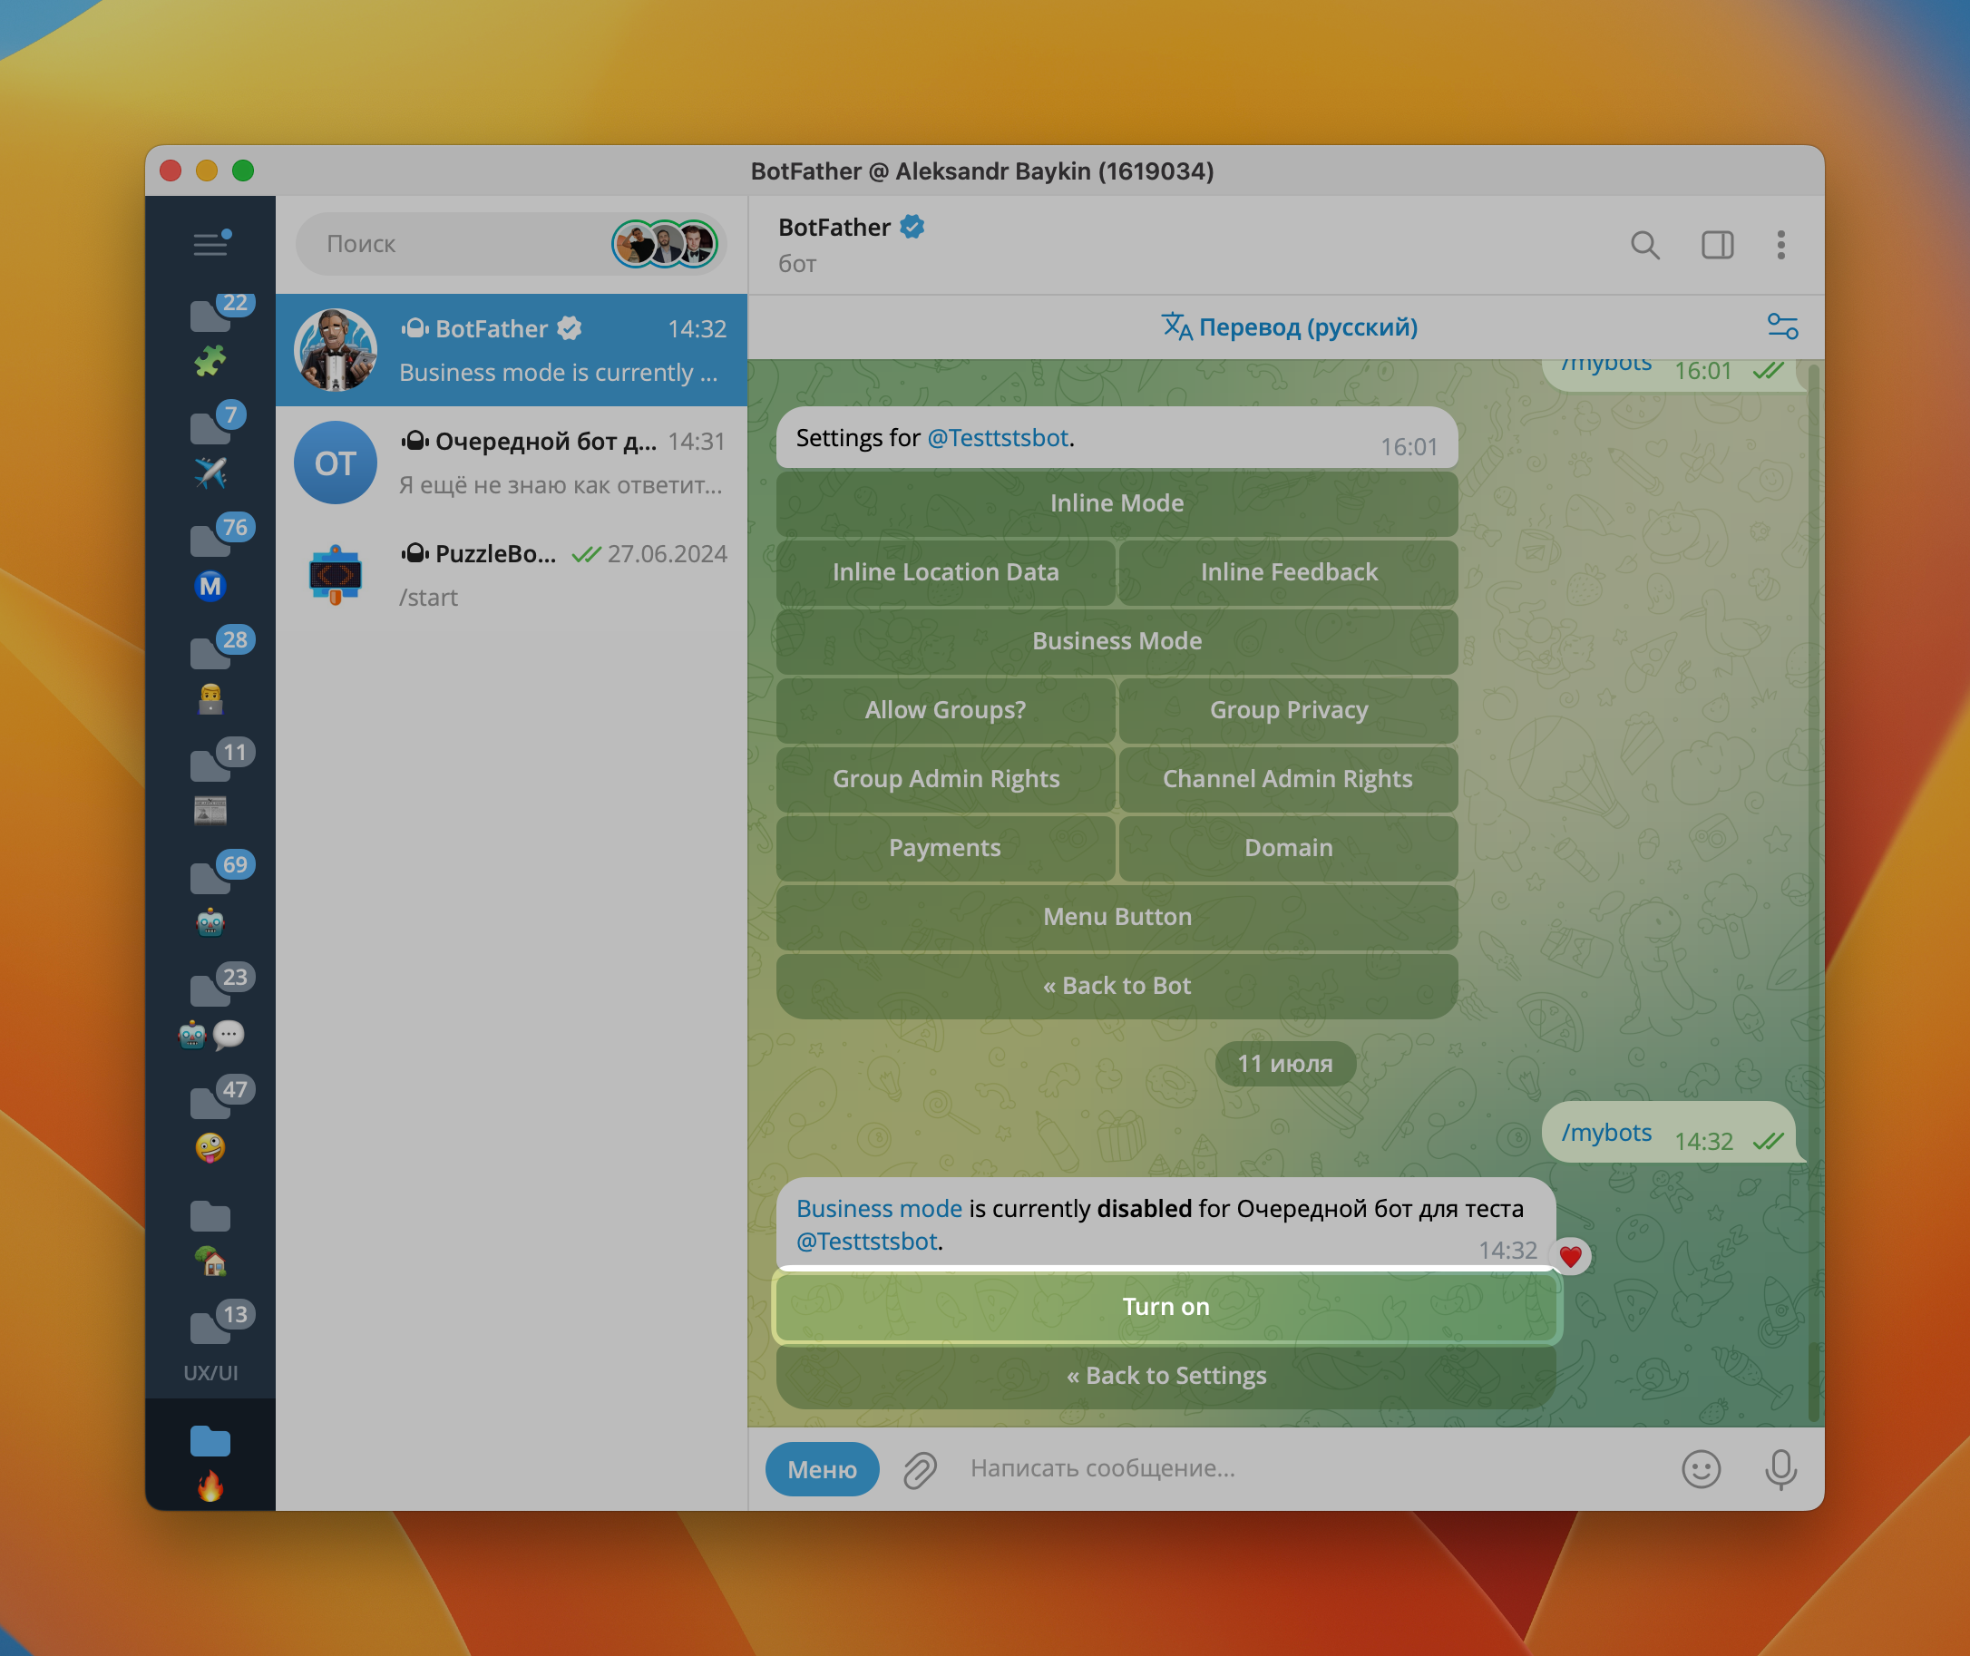Image resolution: width=1970 pixels, height=1656 pixels.
Task: View the story avatars beside the search field
Action: 665,244
